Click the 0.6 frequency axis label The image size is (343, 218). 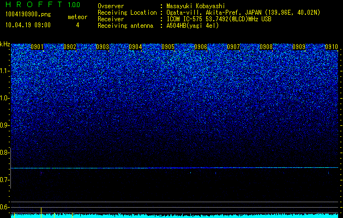tap(5, 207)
